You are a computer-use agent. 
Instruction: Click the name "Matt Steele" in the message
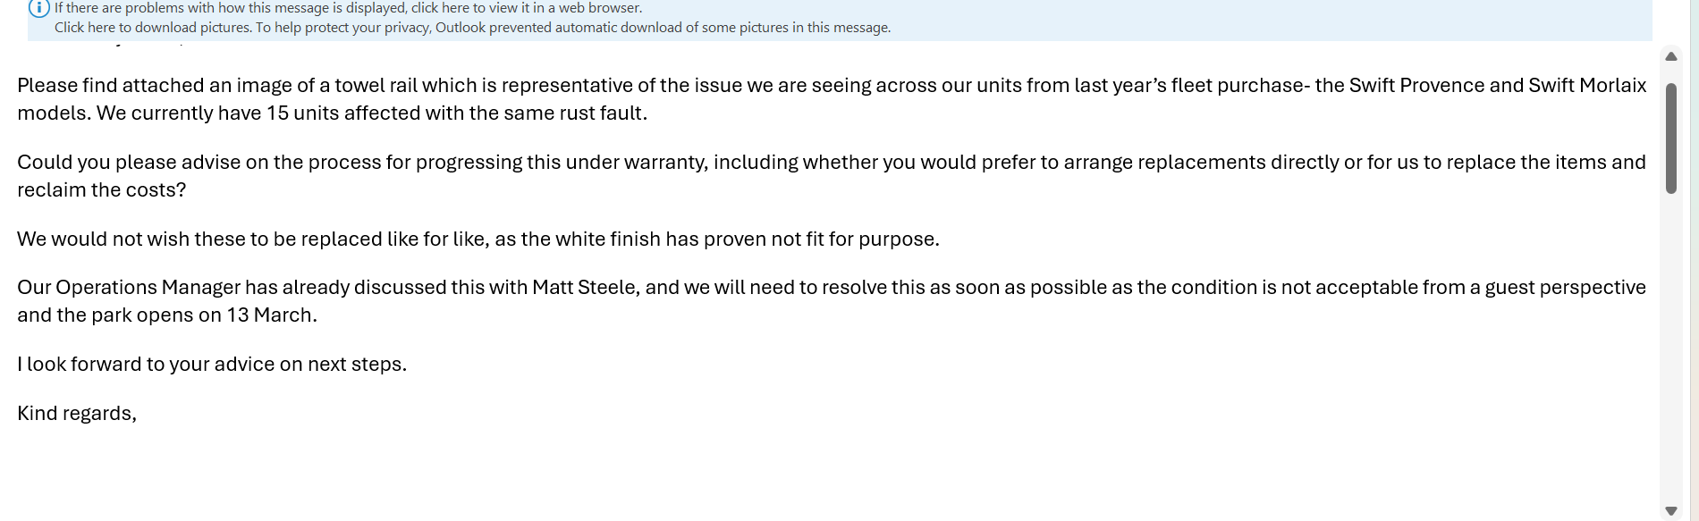tap(585, 288)
